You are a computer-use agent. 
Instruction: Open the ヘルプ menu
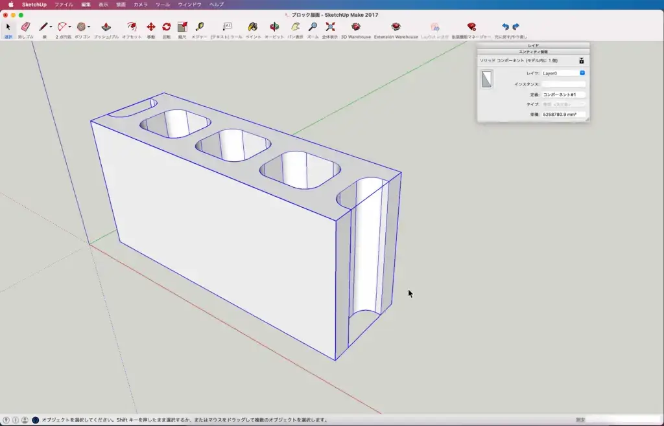point(217,5)
